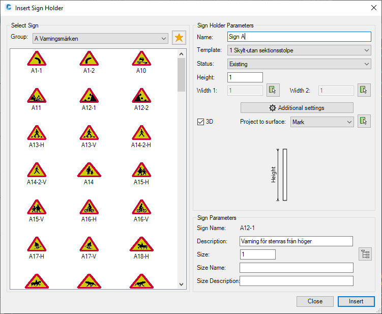
Task: Select the A12-2 falling rocks sign
Action: click(x=141, y=99)
